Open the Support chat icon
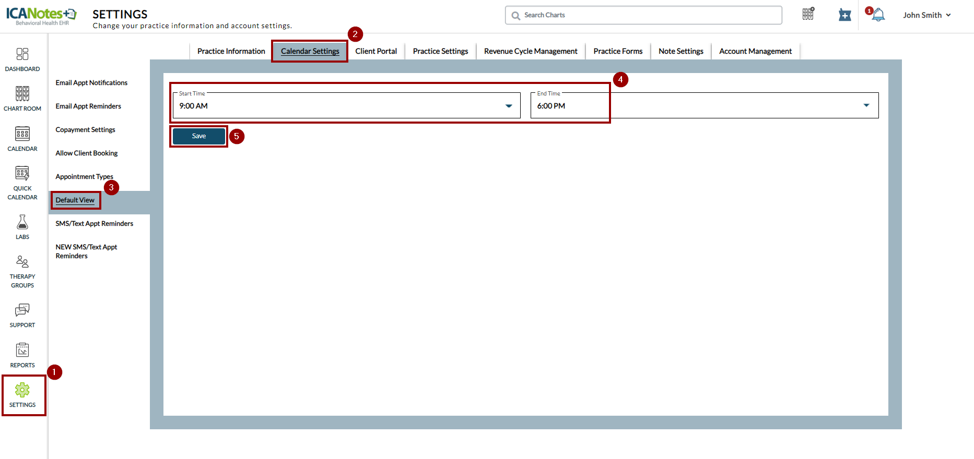This screenshot has height=459, width=974. (x=22, y=311)
